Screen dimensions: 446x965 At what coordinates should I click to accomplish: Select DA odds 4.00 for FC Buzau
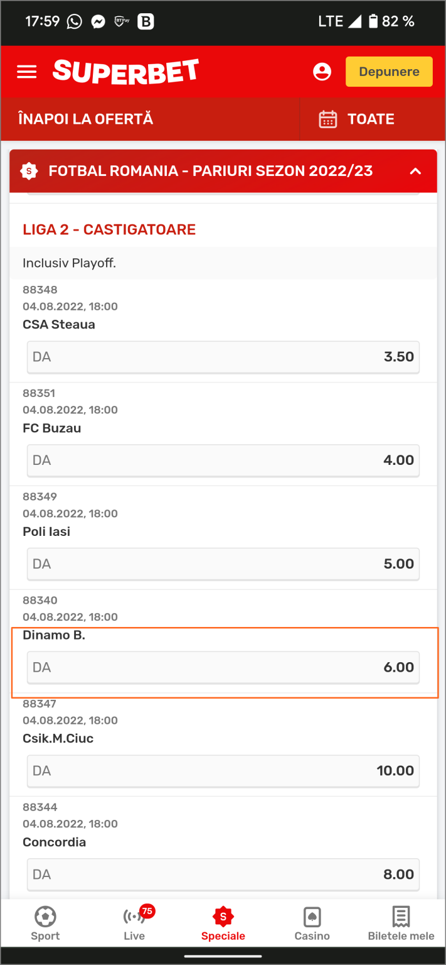223,461
